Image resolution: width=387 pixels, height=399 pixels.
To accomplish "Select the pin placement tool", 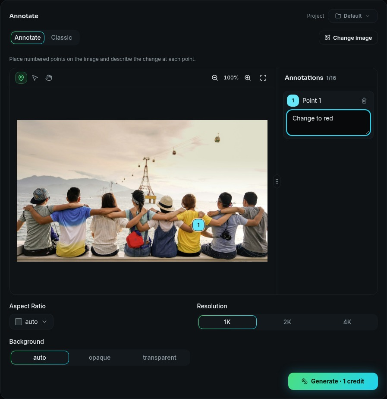I will 21,78.
